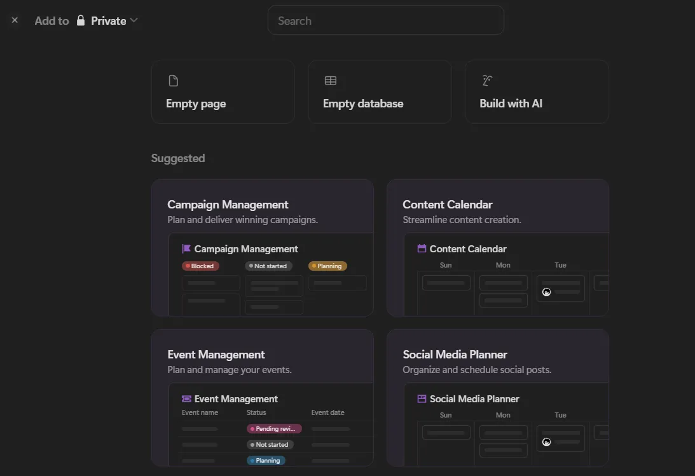The image size is (695, 476).
Task: Click the purple ticket Event Management icon
Action: [x=186, y=398]
